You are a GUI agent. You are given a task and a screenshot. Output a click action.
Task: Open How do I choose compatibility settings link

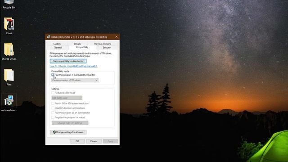(x=73, y=66)
